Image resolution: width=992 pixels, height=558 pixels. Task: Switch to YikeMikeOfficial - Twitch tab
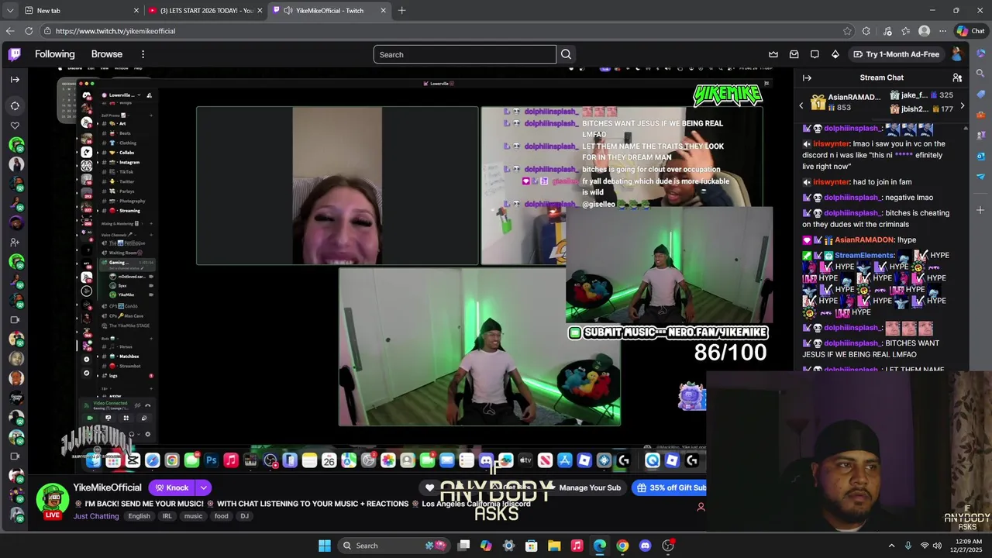(329, 10)
